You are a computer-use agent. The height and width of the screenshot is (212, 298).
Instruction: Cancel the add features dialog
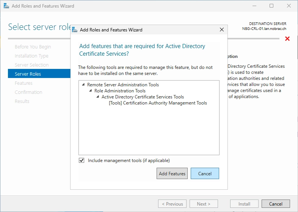pyautogui.click(x=205, y=173)
